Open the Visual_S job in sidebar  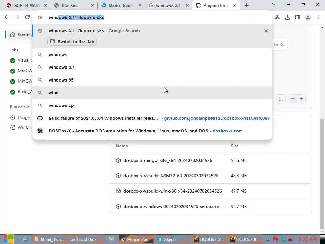pyautogui.click(x=21, y=60)
